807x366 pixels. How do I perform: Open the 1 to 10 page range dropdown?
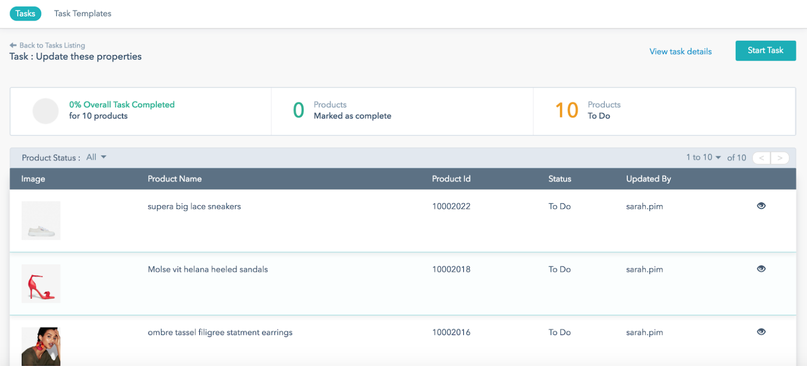[704, 158]
